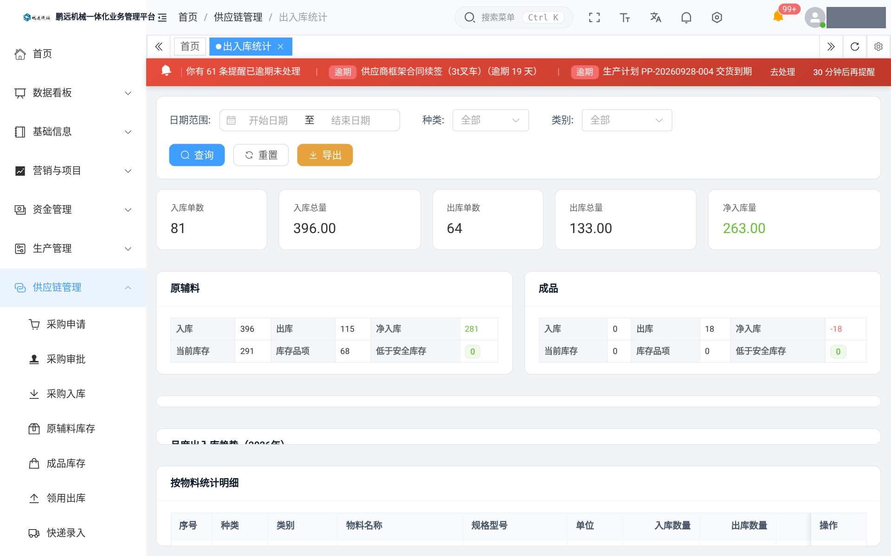
Task: Click the 查询 button
Action: [197, 155]
